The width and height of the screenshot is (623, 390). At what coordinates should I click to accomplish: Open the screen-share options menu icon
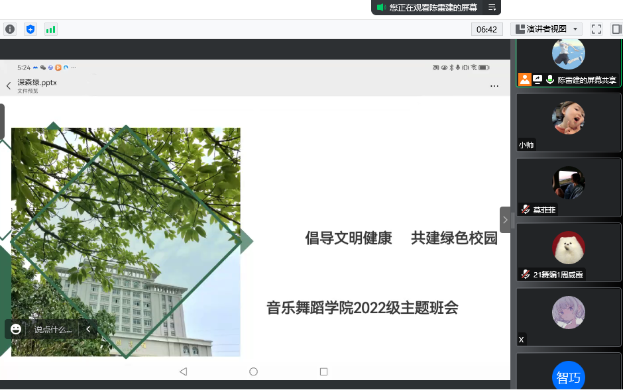[x=492, y=7]
